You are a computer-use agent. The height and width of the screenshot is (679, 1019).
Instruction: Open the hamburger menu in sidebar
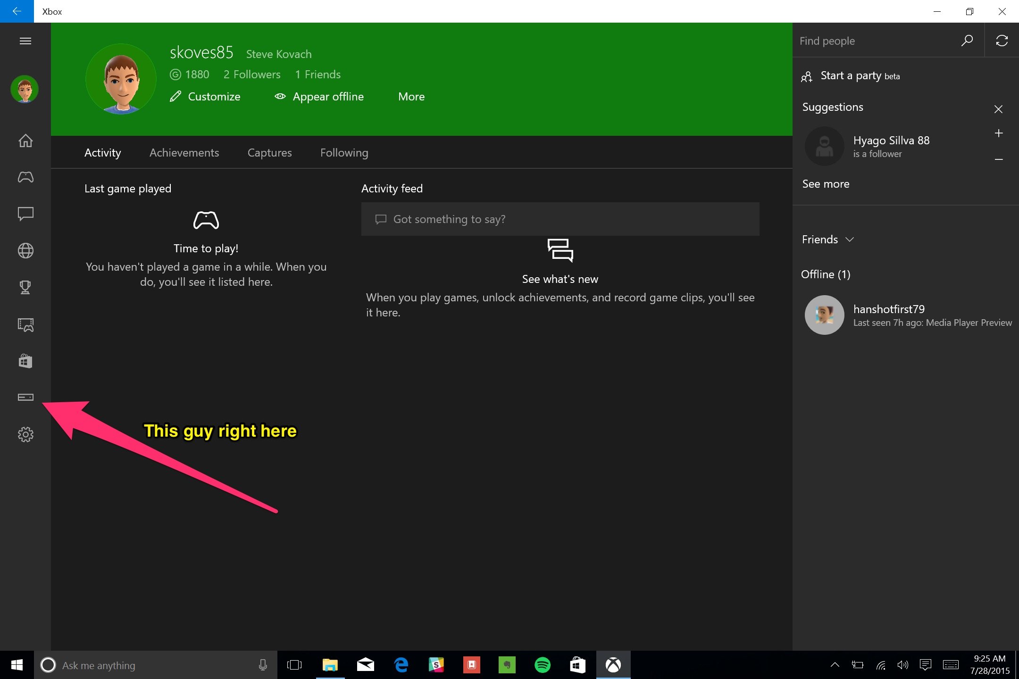coord(25,41)
